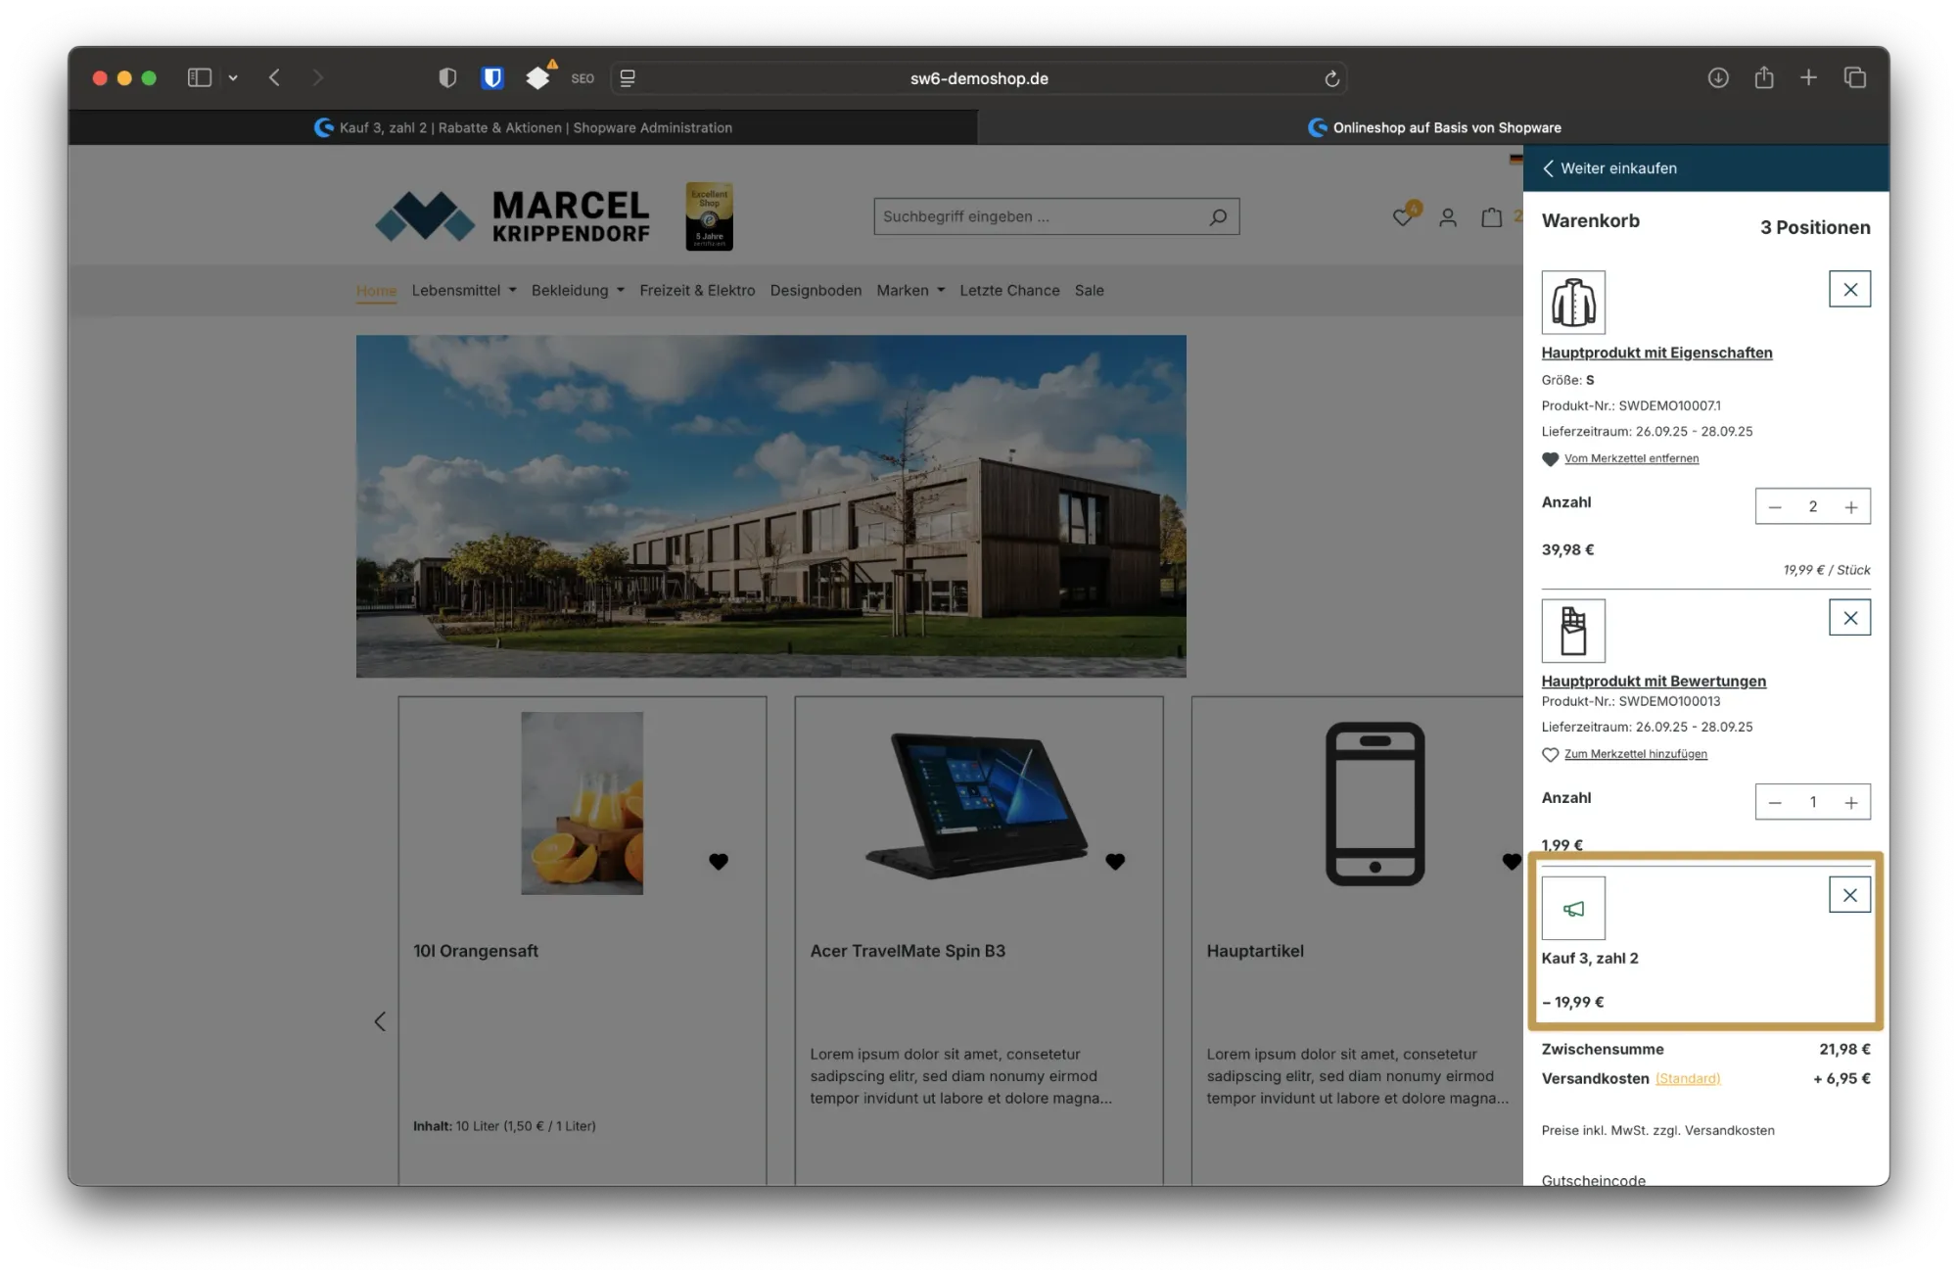Image resolution: width=1958 pixels, height=1276 pixels.
Task: Expand the Marken dropdown menu
Action: (910, 291)
